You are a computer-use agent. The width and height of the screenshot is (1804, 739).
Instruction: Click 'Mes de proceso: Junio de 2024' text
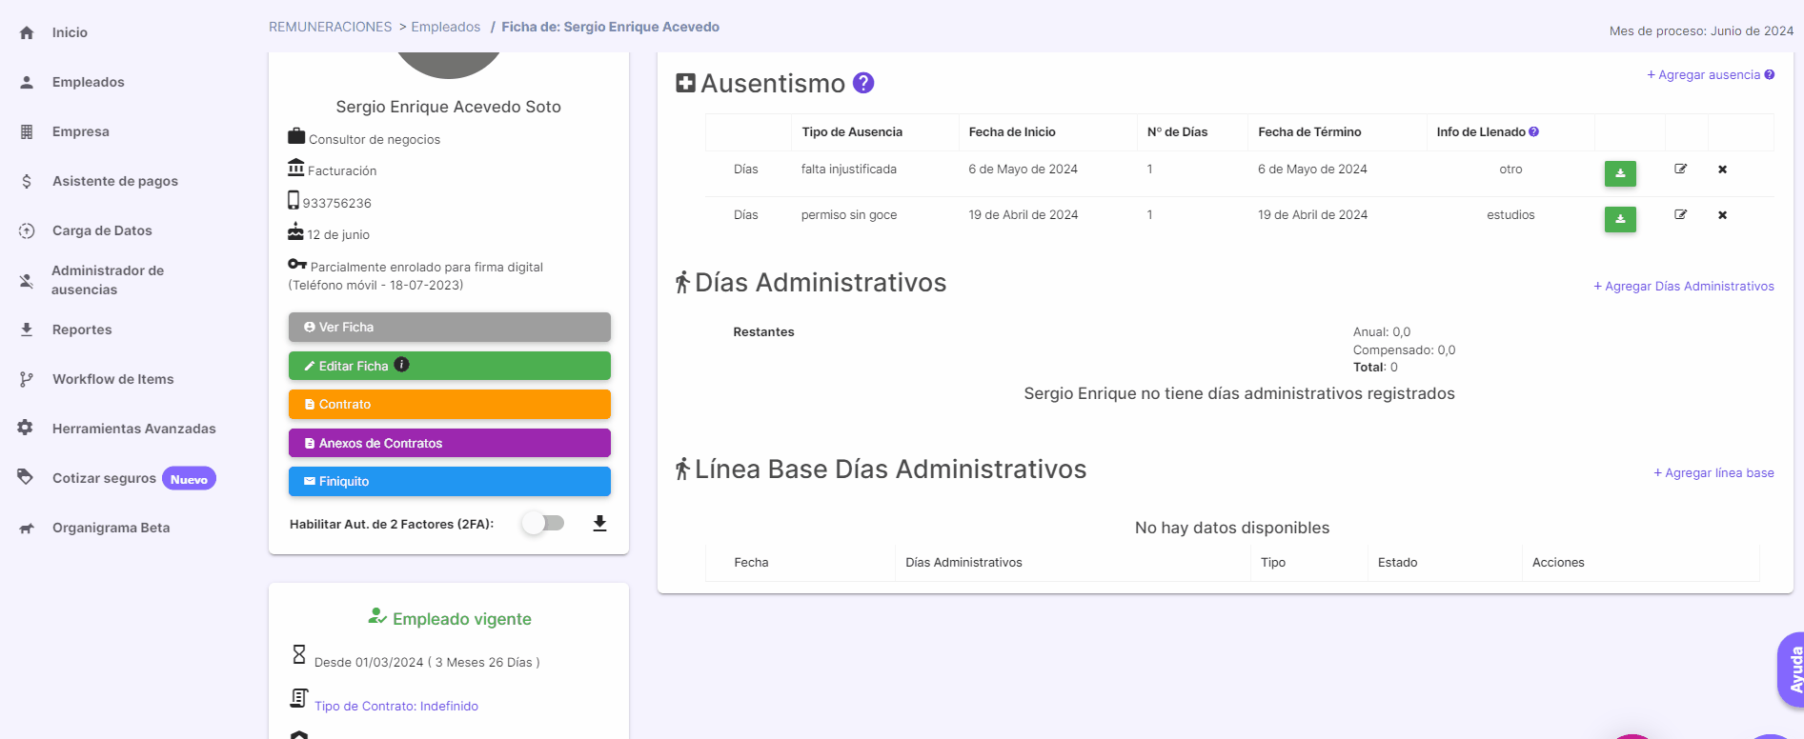pos(1701,30)
